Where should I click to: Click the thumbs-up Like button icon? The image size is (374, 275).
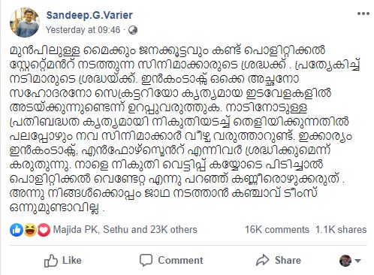(x=51, y=261)
